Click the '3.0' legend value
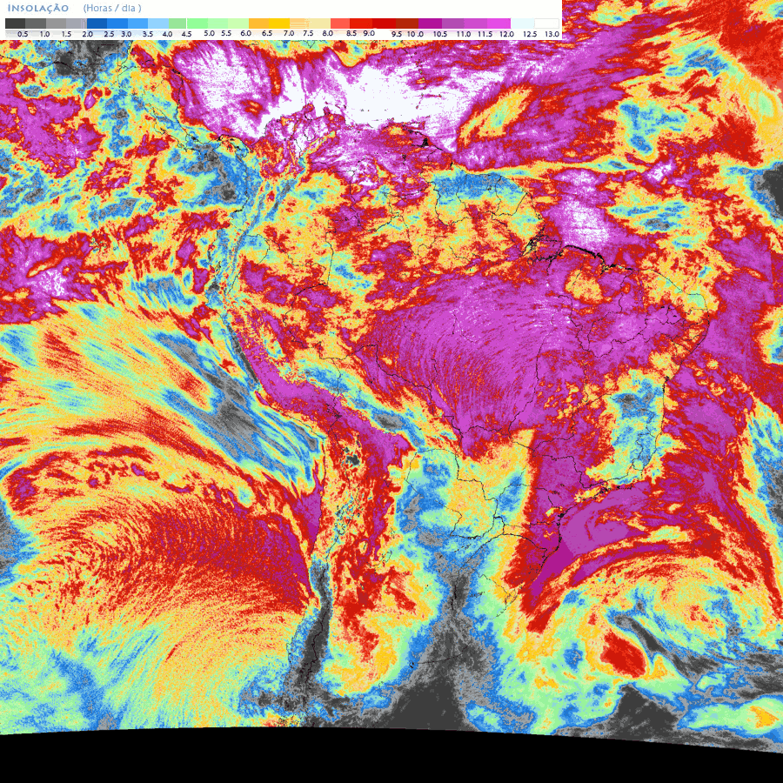Screen dimensions: 783x783 click(126, 34)
